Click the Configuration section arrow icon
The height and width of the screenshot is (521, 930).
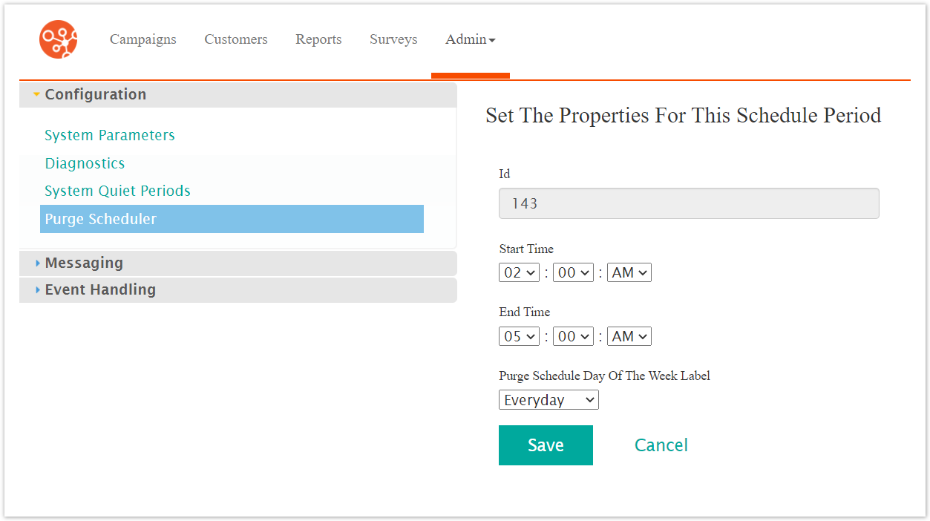pos(36,94)
